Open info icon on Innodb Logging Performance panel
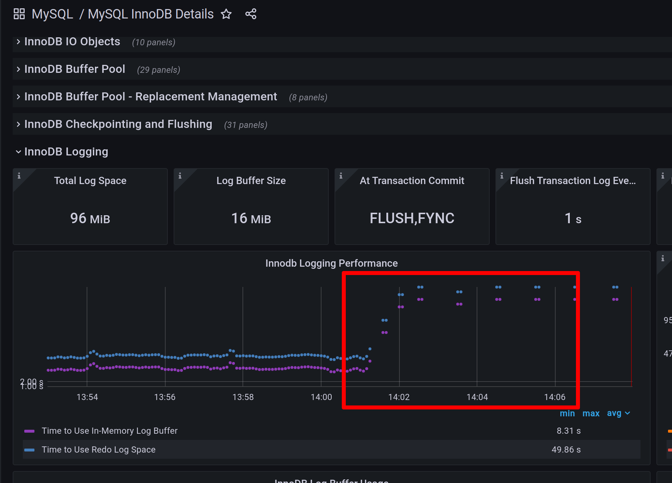 tap(664, 257)
